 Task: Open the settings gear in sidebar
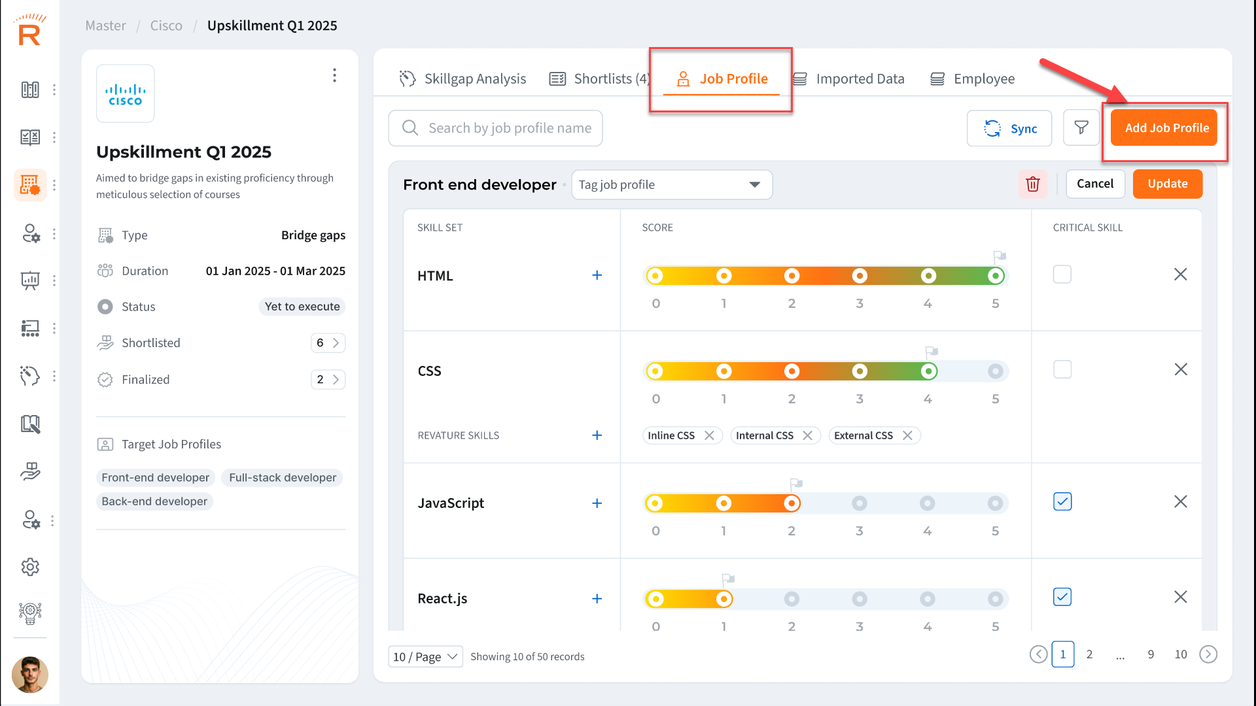pos(30,567)
